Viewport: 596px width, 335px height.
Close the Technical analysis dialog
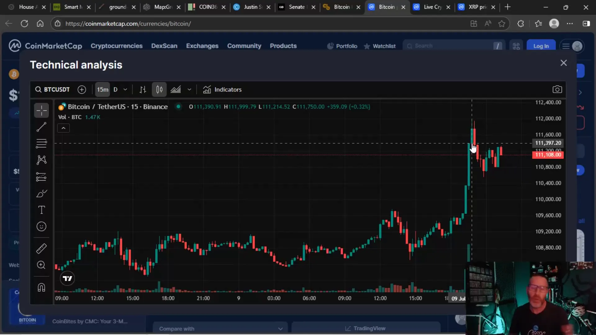[564, 63]
